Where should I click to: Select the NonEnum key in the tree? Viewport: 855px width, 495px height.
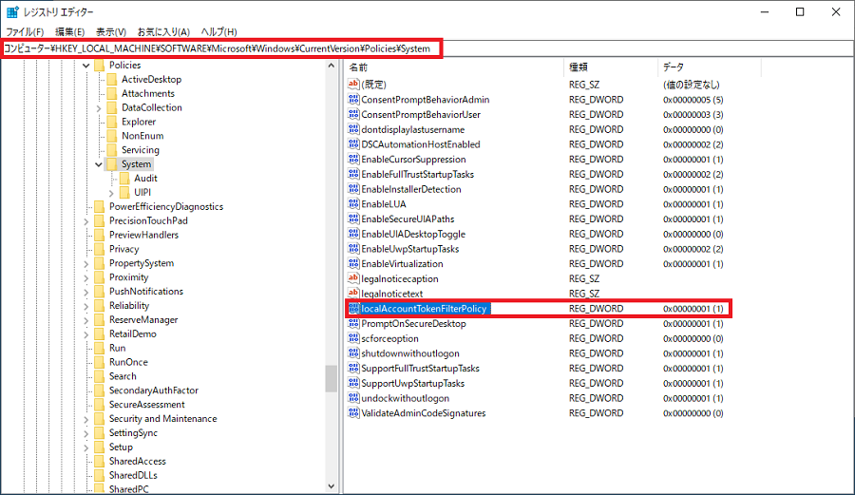142,136
